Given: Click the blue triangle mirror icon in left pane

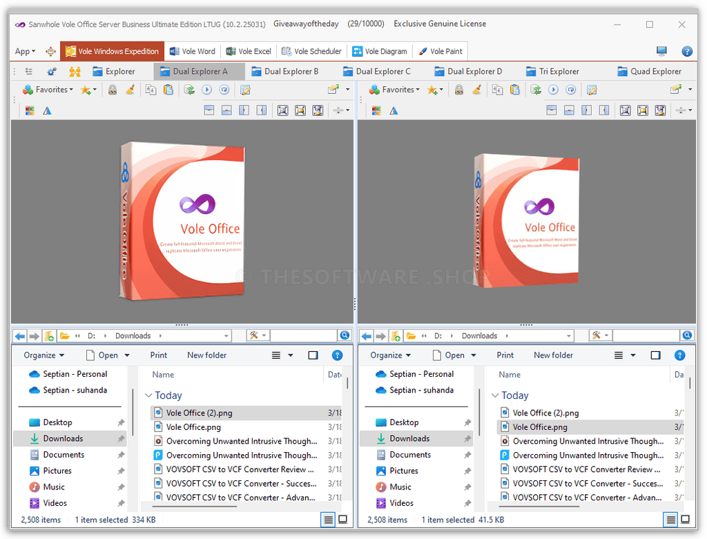Looking at the screenshot, I should 48,110.
